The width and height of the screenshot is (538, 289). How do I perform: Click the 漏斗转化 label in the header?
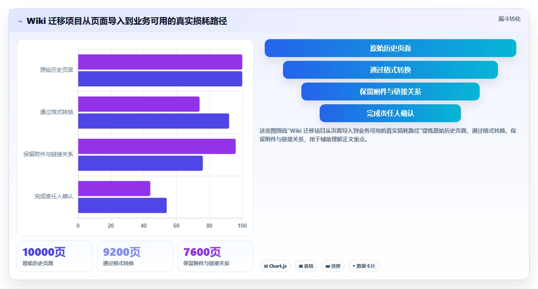pyautogui.click(x=509, y=19)
